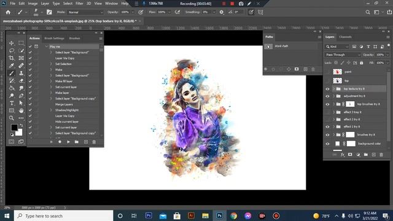This screenshot has height=221, width=393.
Task: Select the Eyedropper tool
Action: coord(12,66)
